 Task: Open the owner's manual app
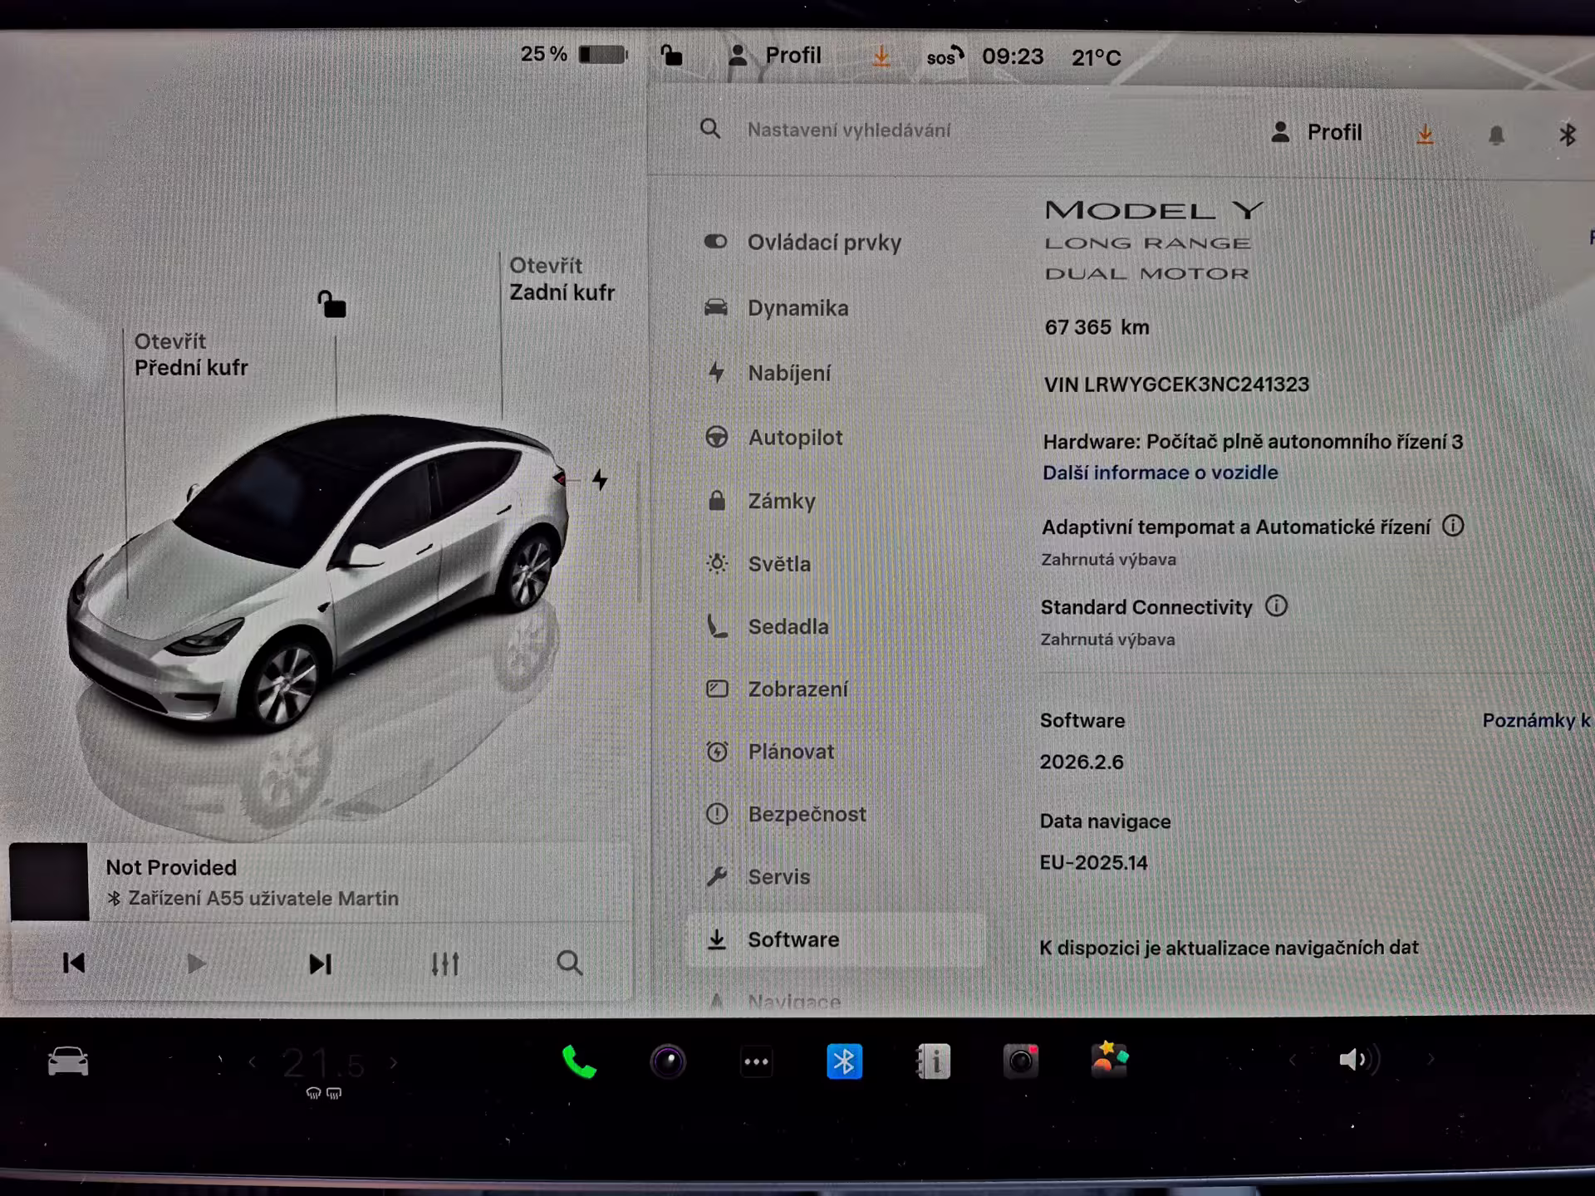[933, 1061]
